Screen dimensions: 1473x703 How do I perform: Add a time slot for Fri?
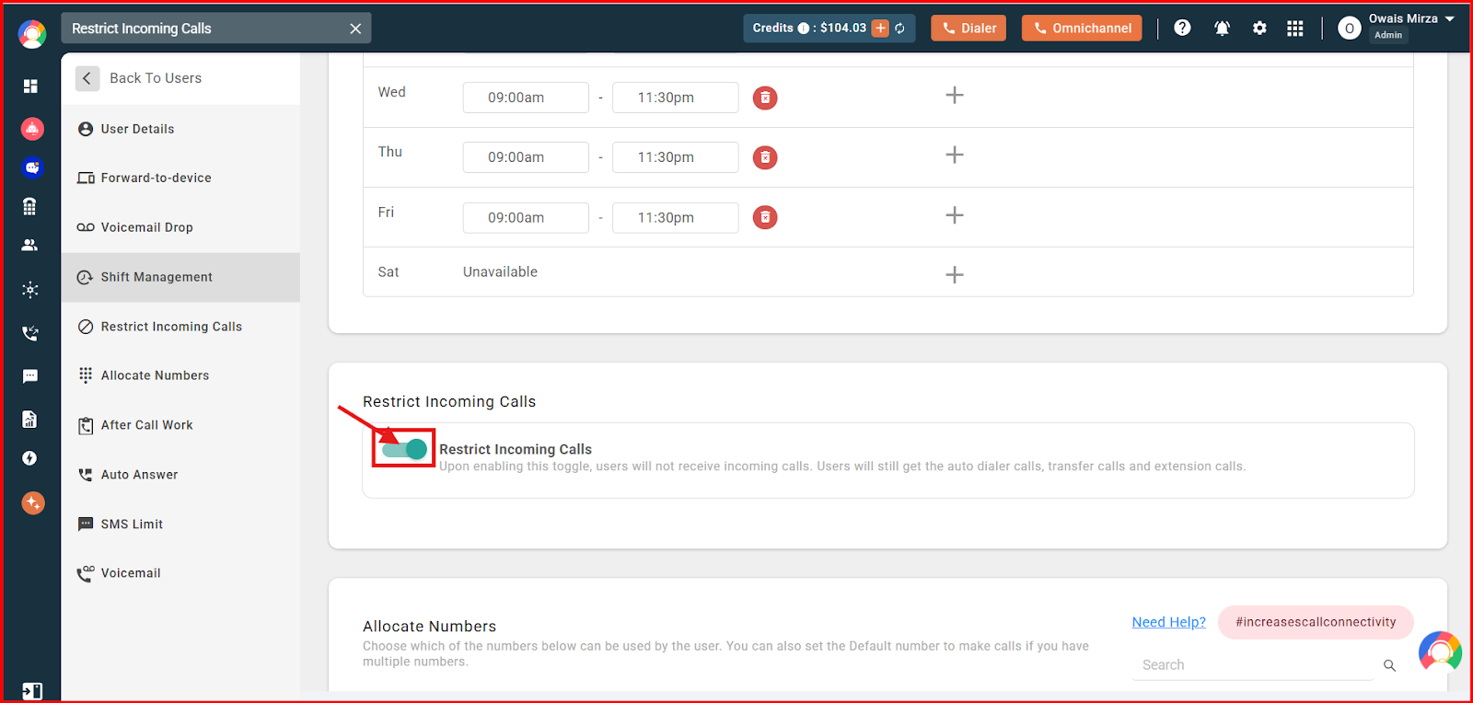pyautogui.click(x=955, y=215)
